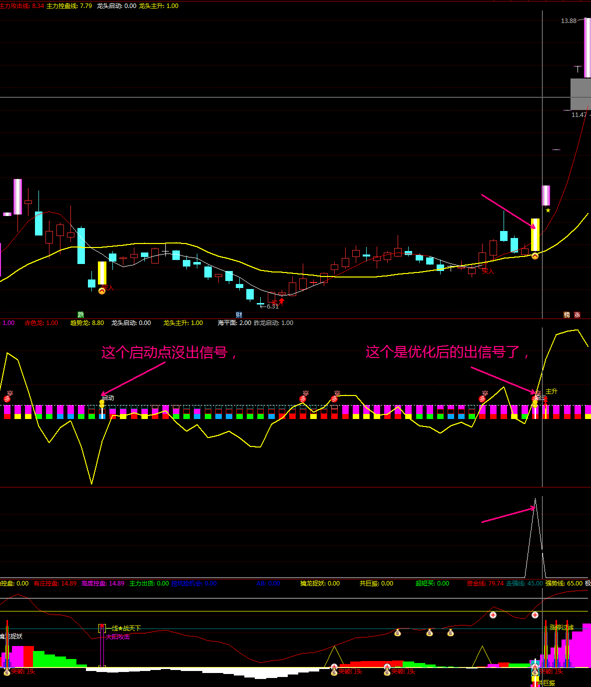
Task: Select the 资金线: 79.74 indicator value
Action: click(x=485, y=583)
